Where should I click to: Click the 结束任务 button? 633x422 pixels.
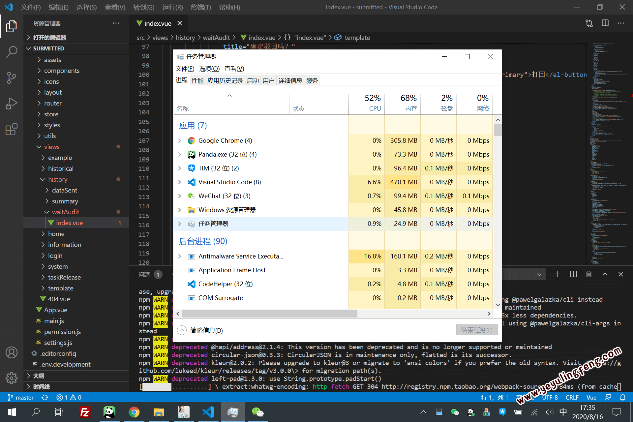pos(476,330)
